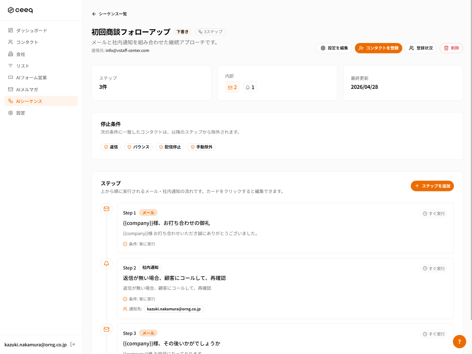Click the 最終更新 date 2026/04/28
472x354 pixels.
tap(364, 87)
